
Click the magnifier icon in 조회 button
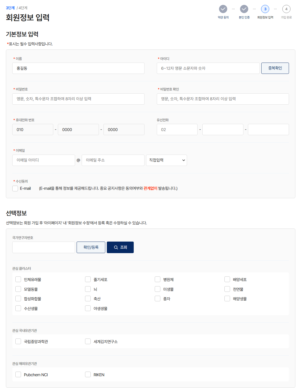[116, 247]
